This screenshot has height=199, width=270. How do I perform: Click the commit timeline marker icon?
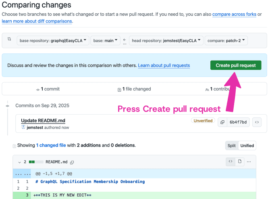[8, 106]
